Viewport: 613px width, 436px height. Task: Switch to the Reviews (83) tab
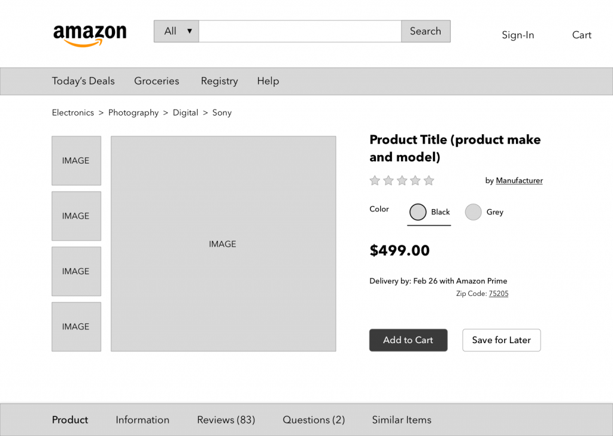point(226,420)
